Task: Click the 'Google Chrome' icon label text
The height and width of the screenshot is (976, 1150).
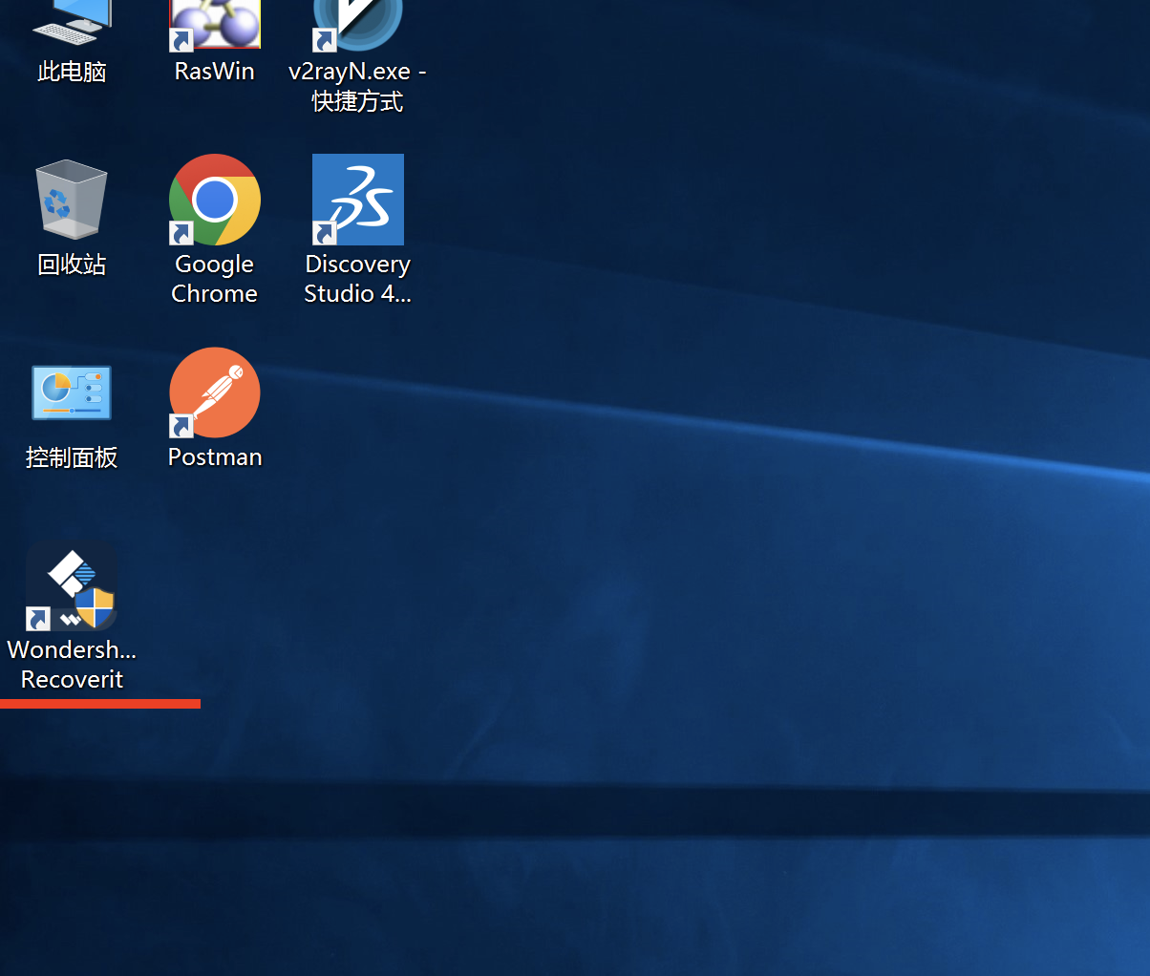Action: tap(215, 279)
